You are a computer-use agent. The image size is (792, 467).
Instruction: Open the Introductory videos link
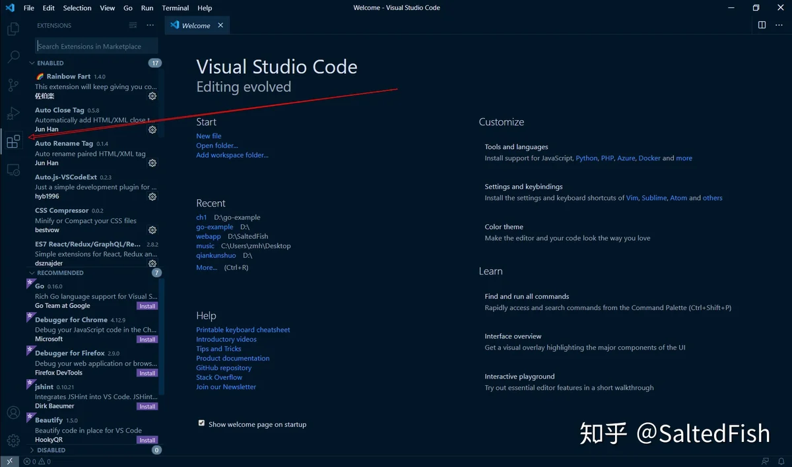coord(226,339)
